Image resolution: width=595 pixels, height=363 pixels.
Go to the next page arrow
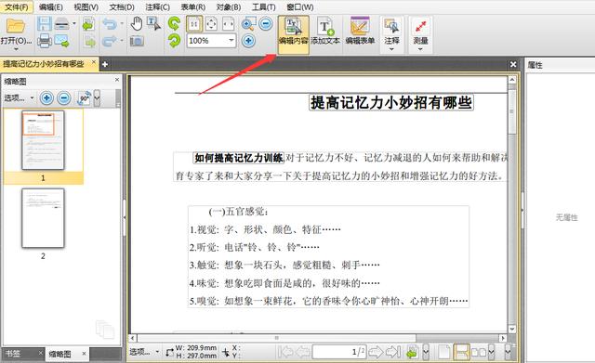(376, 352)
